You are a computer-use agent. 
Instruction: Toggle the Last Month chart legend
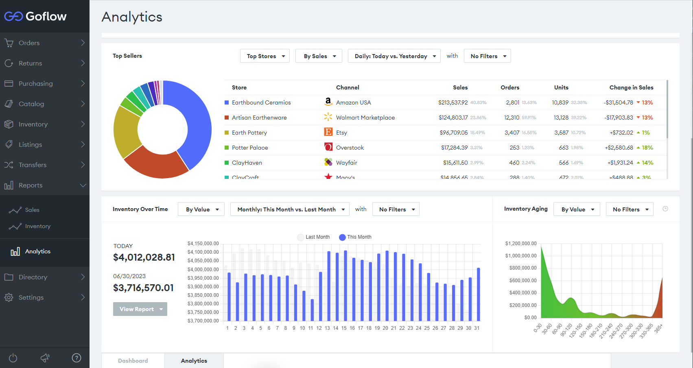[x=313, y=237]
